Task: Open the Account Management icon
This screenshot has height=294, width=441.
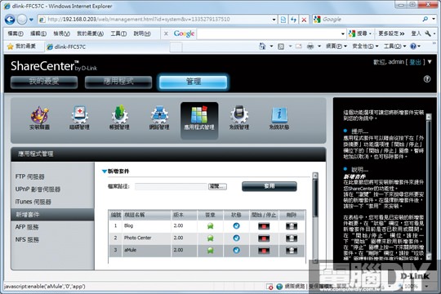Action: (x=119, y=118)
